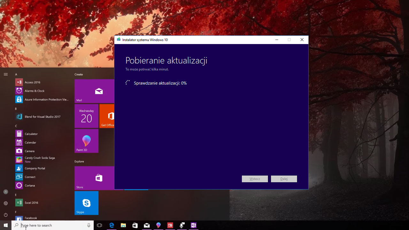
Task: Click the Dalej button in installer
Action: point(284,179)
